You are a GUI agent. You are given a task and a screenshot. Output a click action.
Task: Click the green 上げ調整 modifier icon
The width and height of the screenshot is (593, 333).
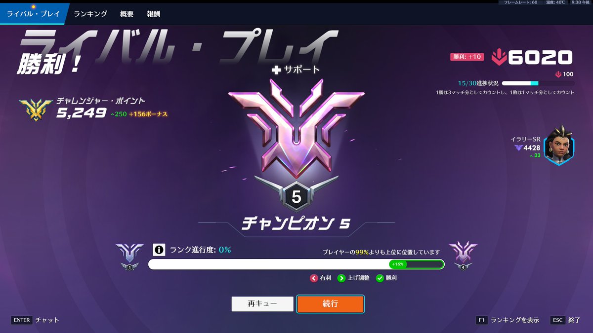[x=341, y=278]
